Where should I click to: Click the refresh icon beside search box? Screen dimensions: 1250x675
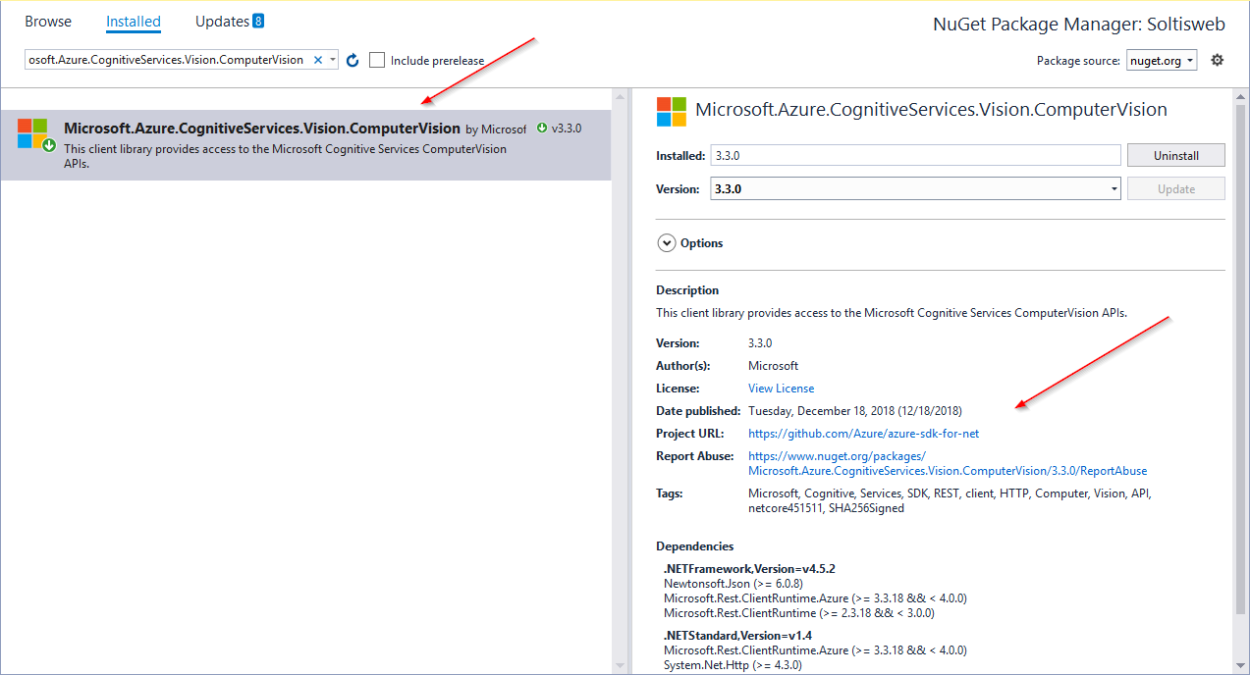pos(353,61)
